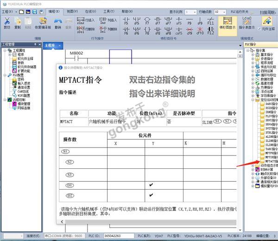Collapse the PLC配置 tree node

click(x=4, y=74)
